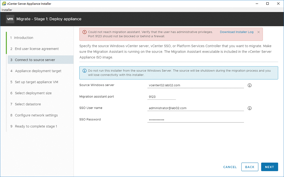This screenshot has width=284, height=177.
Task: Click the red error alert icon
Action: [84, 32]
